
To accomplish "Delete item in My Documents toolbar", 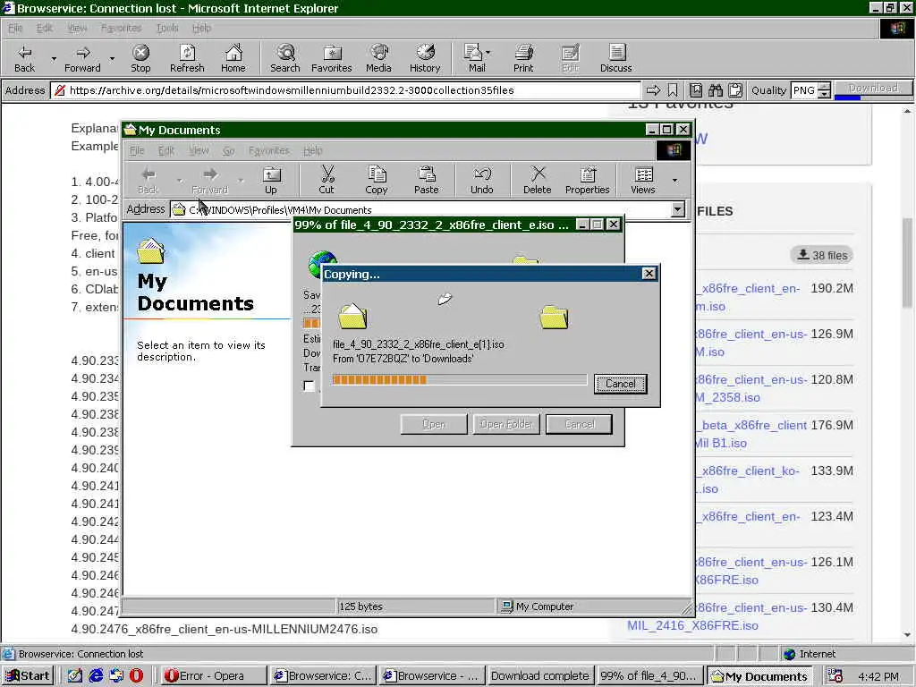I will [x=538, y=181].
